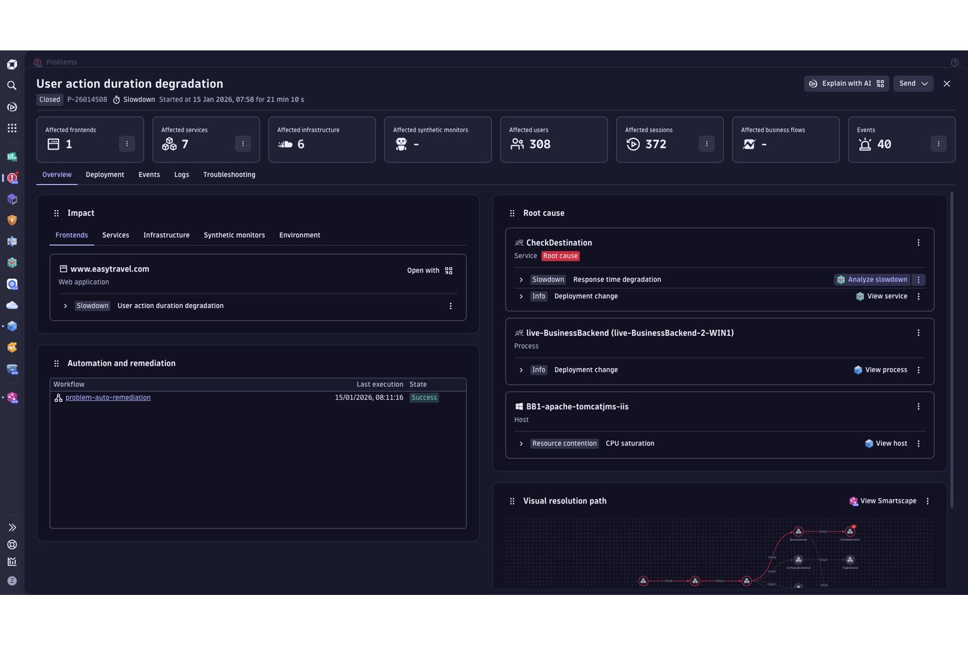968x646 pixels.
Task: Select the Synthetic monitors tab in Impact
Action: pos(234,235)
